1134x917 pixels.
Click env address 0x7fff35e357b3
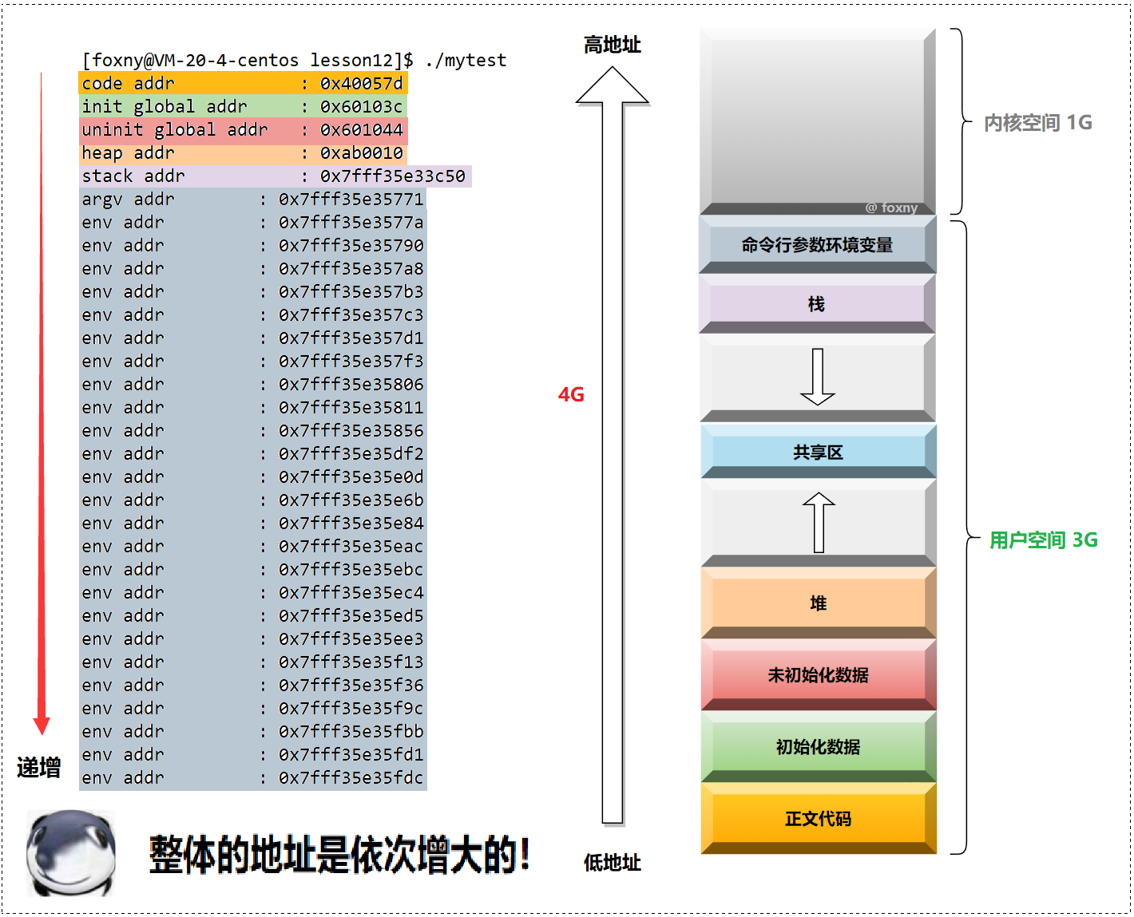tap(351, 291)
